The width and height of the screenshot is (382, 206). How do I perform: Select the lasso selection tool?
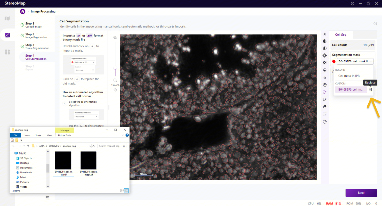coord(325,92)
